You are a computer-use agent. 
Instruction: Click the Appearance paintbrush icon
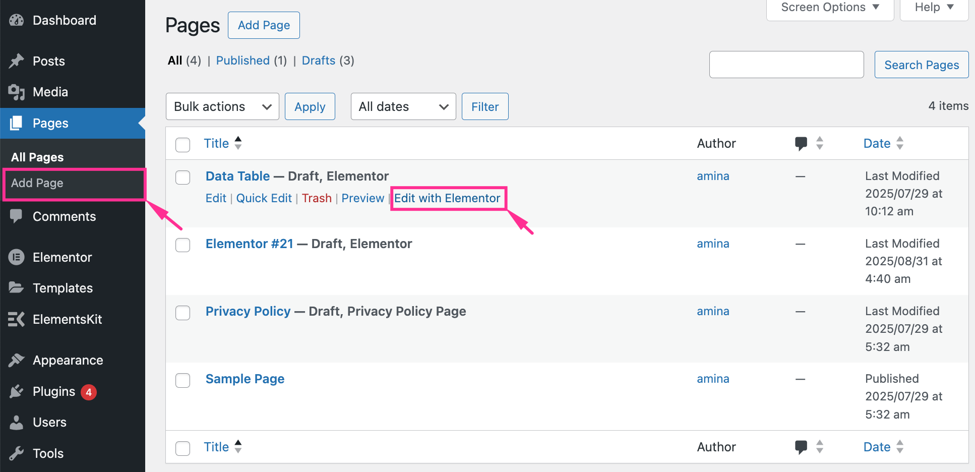tap(17, 360)
